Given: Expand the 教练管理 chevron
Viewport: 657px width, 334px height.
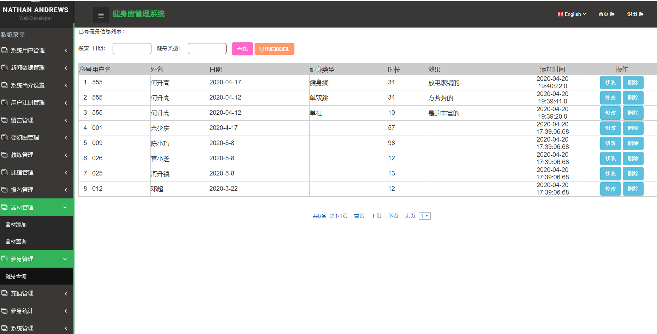Looking at the screenshot, I should pos(66,155).
